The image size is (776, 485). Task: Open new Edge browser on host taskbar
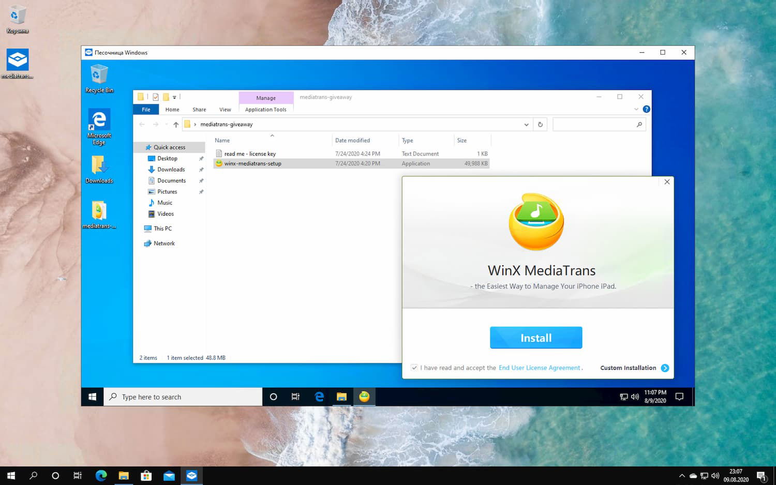[x=101, y=476]
